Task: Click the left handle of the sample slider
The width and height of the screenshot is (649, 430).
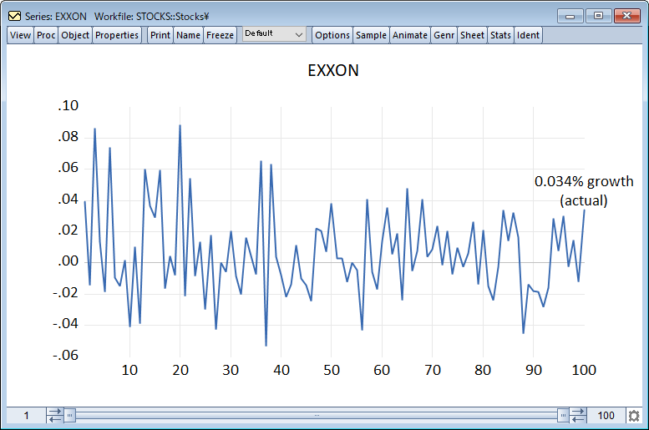Action: (x=70, y=415)
